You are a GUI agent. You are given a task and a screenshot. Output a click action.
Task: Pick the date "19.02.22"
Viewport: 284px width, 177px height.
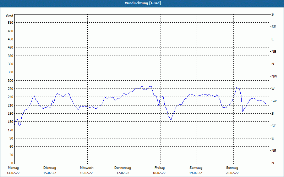pyautogui.click(x=196, y=173)
